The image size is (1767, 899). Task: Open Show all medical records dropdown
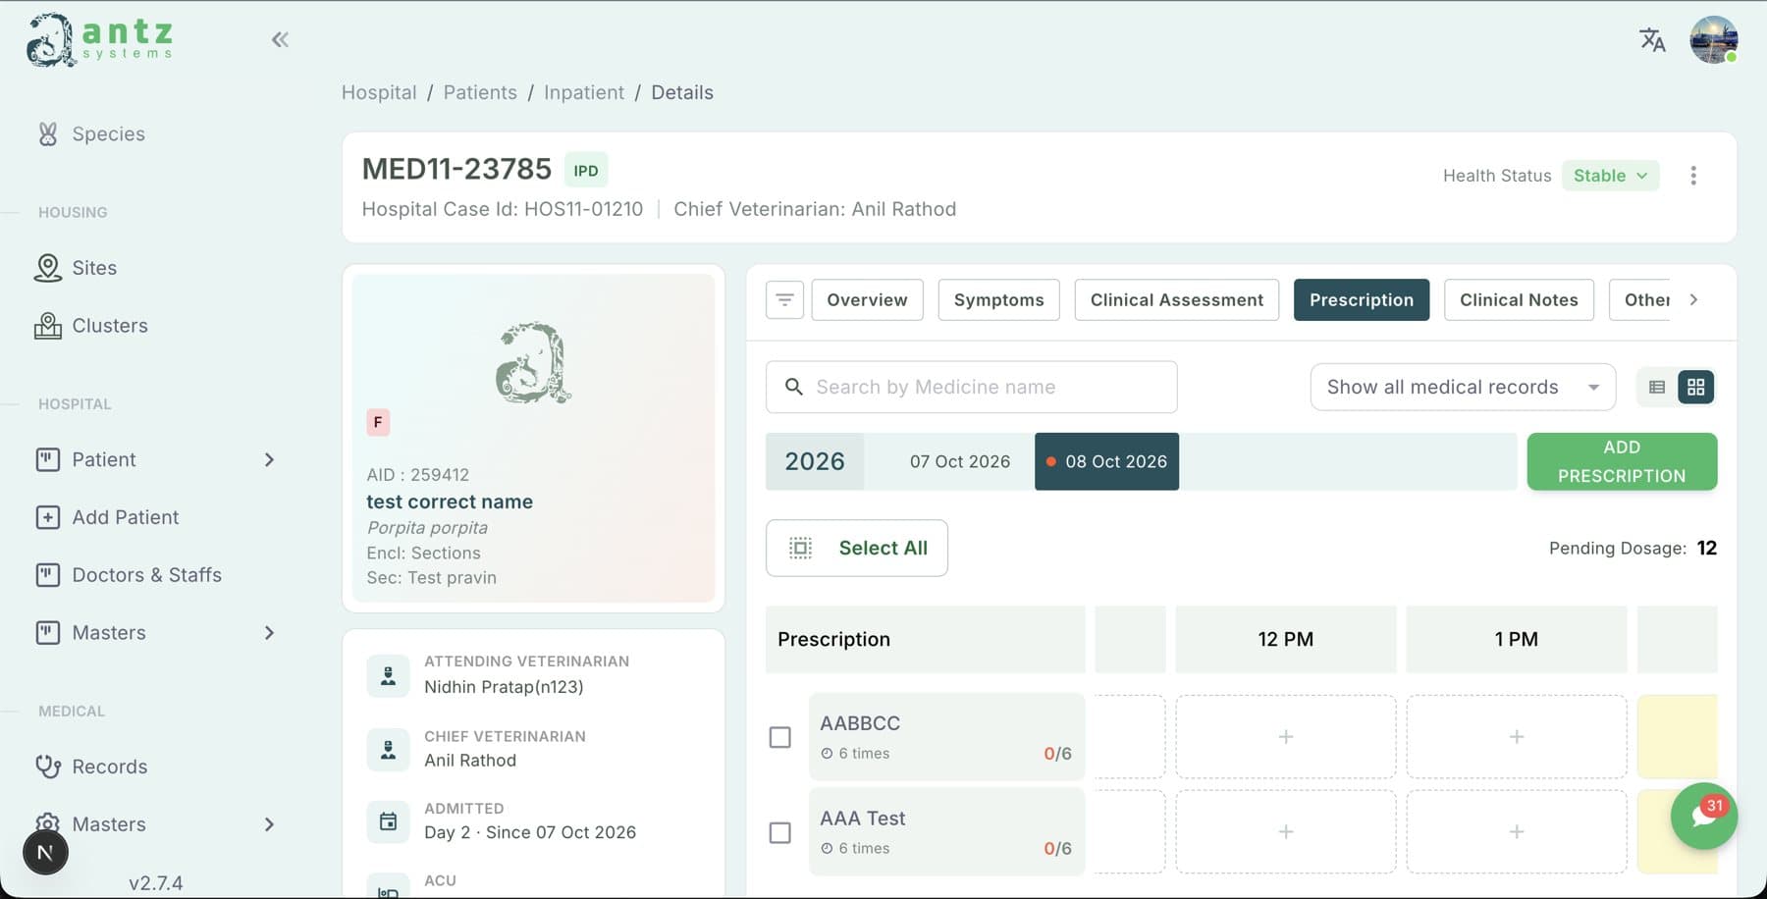coord(1463,387)
